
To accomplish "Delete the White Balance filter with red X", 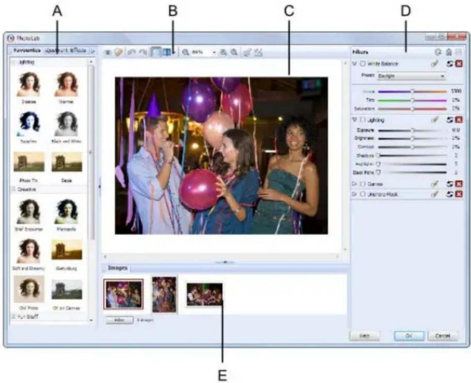I will (459, 64).
